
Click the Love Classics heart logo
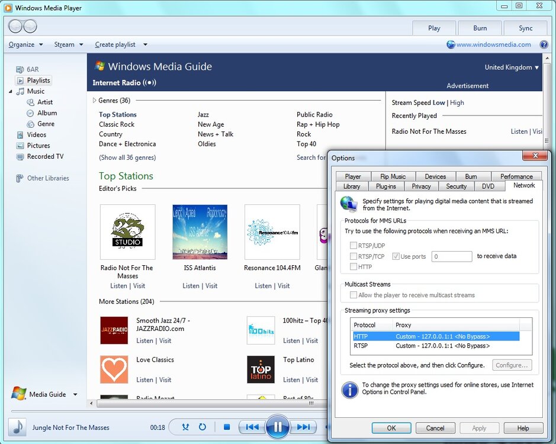coord(114,369)
